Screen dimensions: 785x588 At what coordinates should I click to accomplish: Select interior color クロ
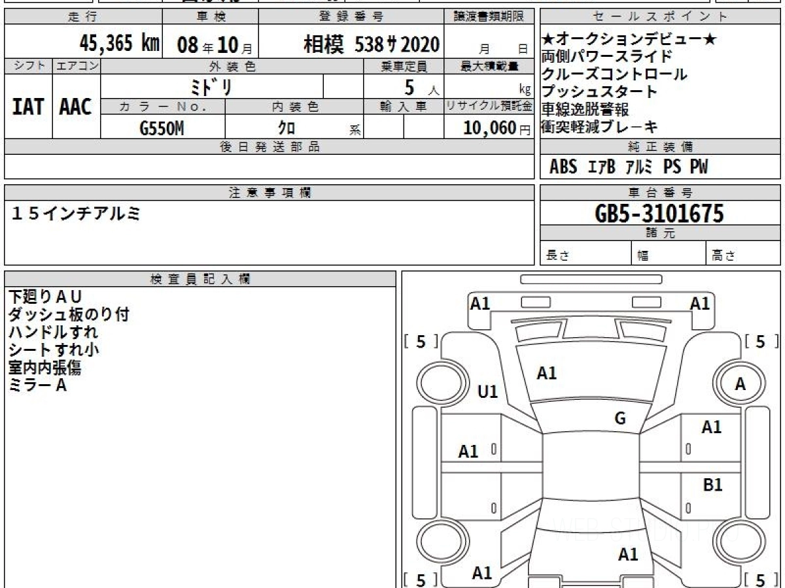(288, 128)
